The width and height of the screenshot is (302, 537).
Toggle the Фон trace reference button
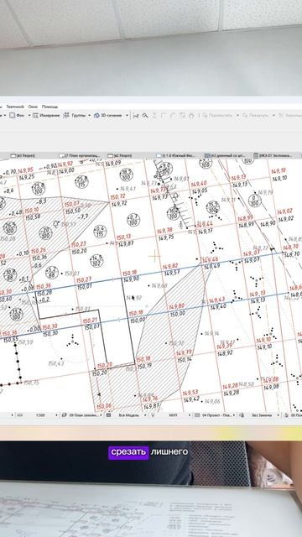pos(17,116)
